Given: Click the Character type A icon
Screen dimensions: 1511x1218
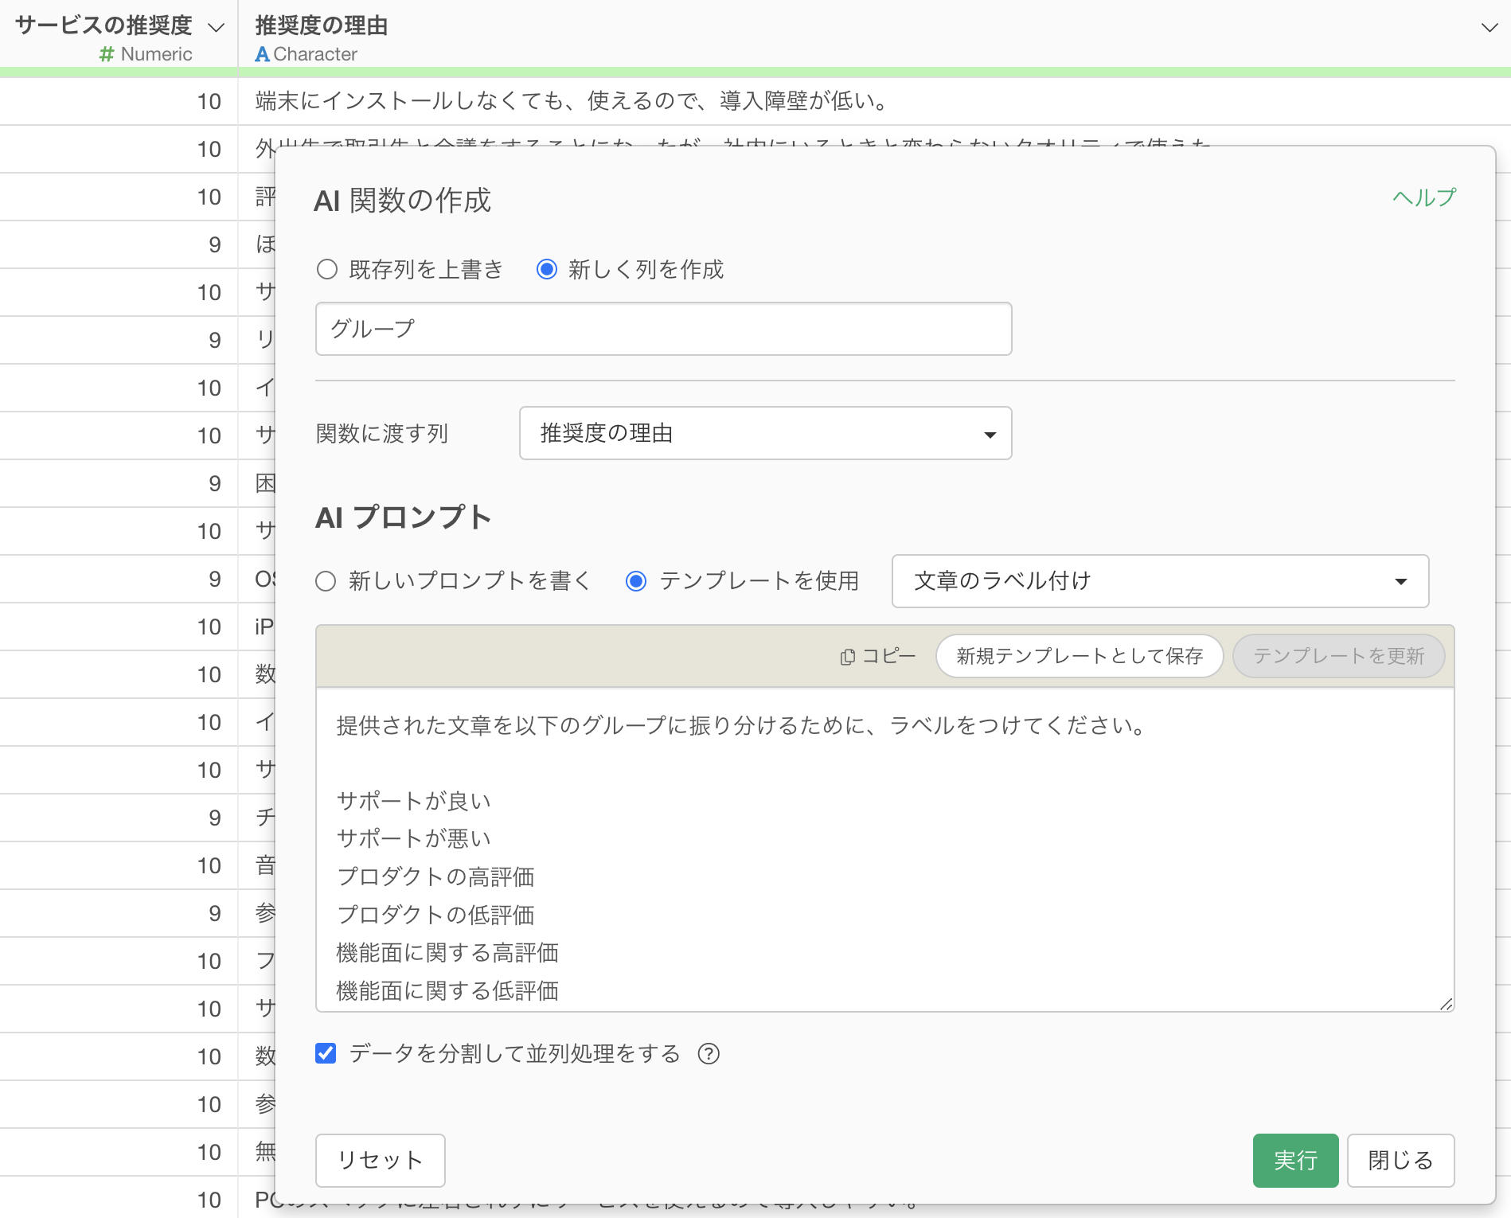Looking at the screenshot, I should point(262,54).
